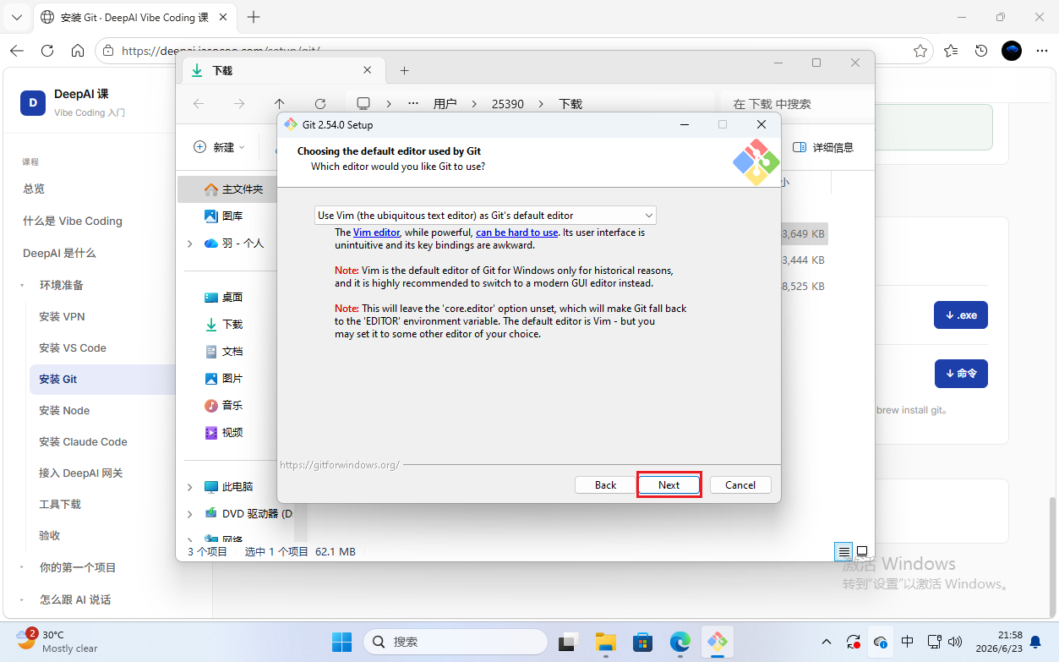Viewport: 1059px width, 662px height.
Task: Click 用户 in the Explorer breadcrumb
Action: [x=445, y=104]
